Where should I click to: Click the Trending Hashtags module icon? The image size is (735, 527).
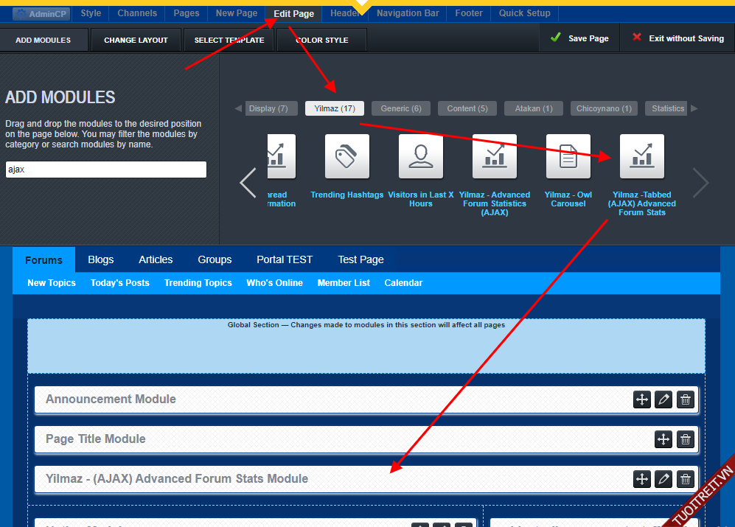(347, 156)
